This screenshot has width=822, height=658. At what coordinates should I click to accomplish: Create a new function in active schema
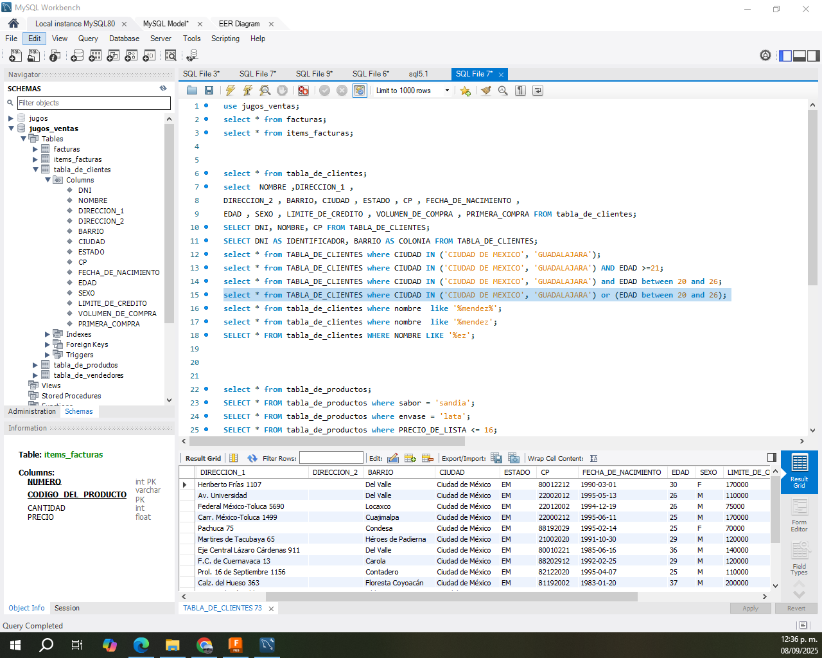coord(149,56)
